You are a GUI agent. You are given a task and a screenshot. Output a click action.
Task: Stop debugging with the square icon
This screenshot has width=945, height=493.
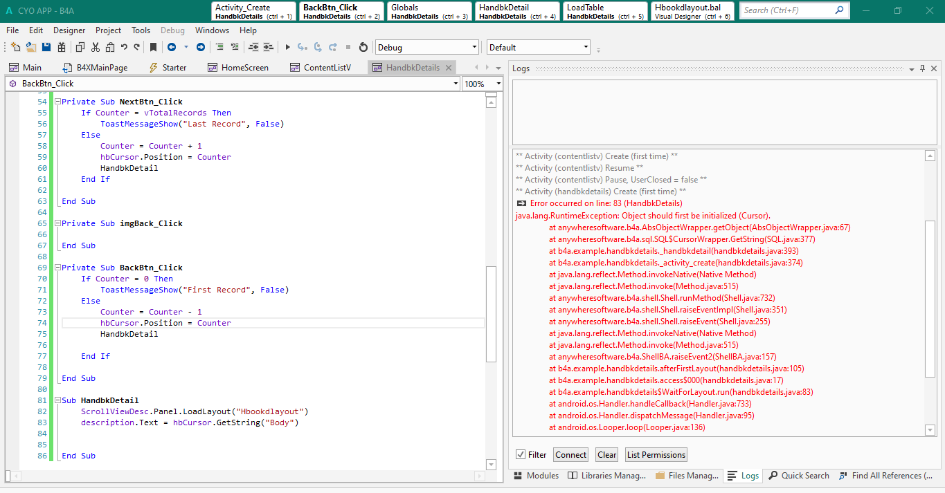(x=348, y=47)
